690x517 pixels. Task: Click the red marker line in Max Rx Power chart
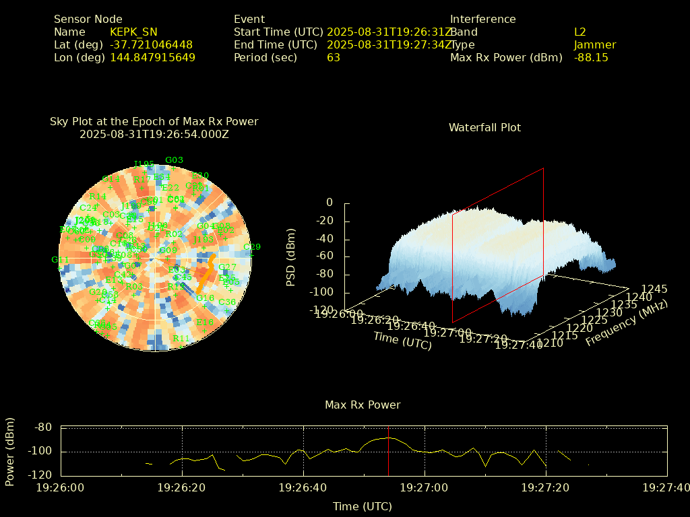pyautogui.click(x=388, y=451)
